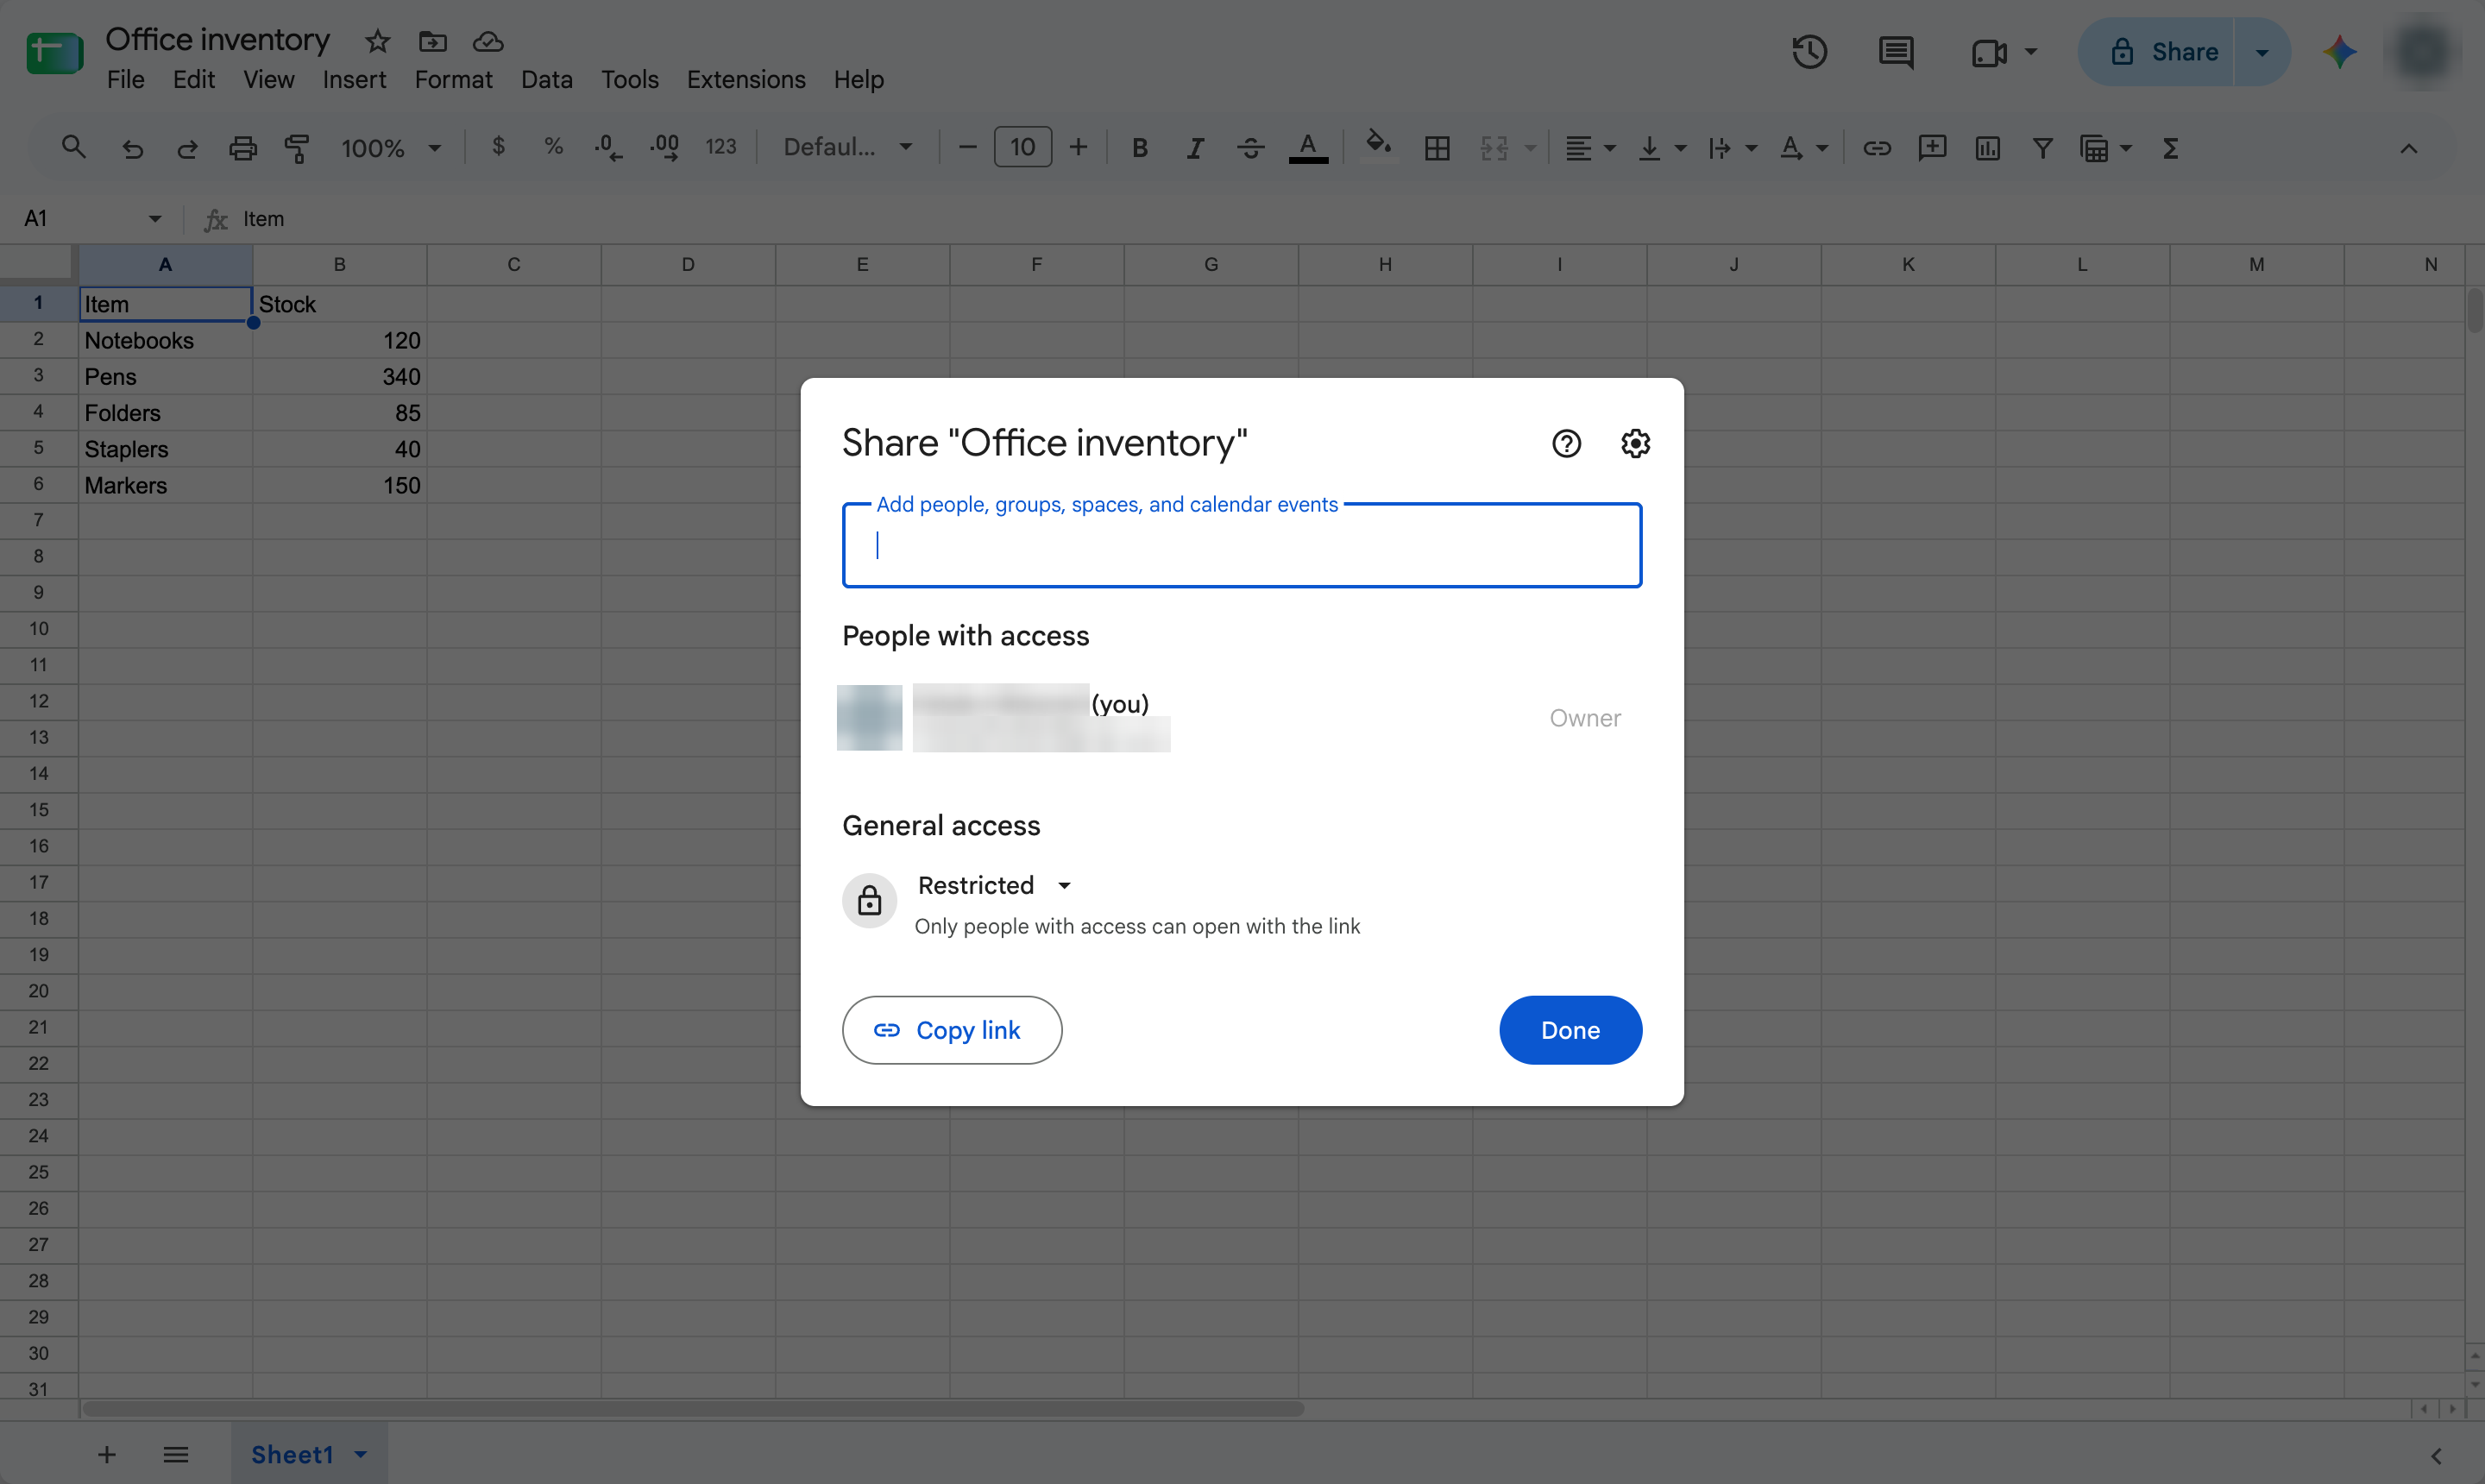Click the Add people input field
Image resolution: width=2485 pixels, height=1484 pixels.
[1242, 545]
